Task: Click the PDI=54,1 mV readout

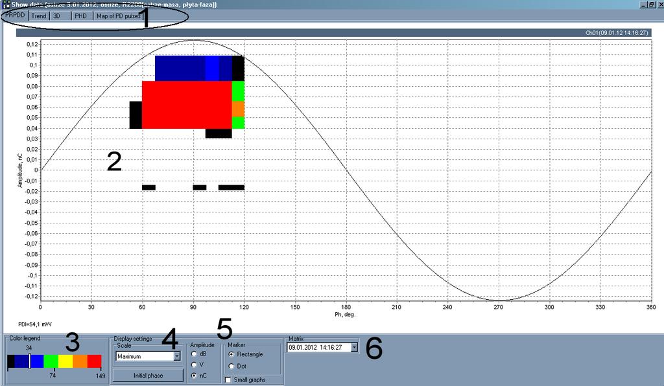Action: click(x=35, y=324)
